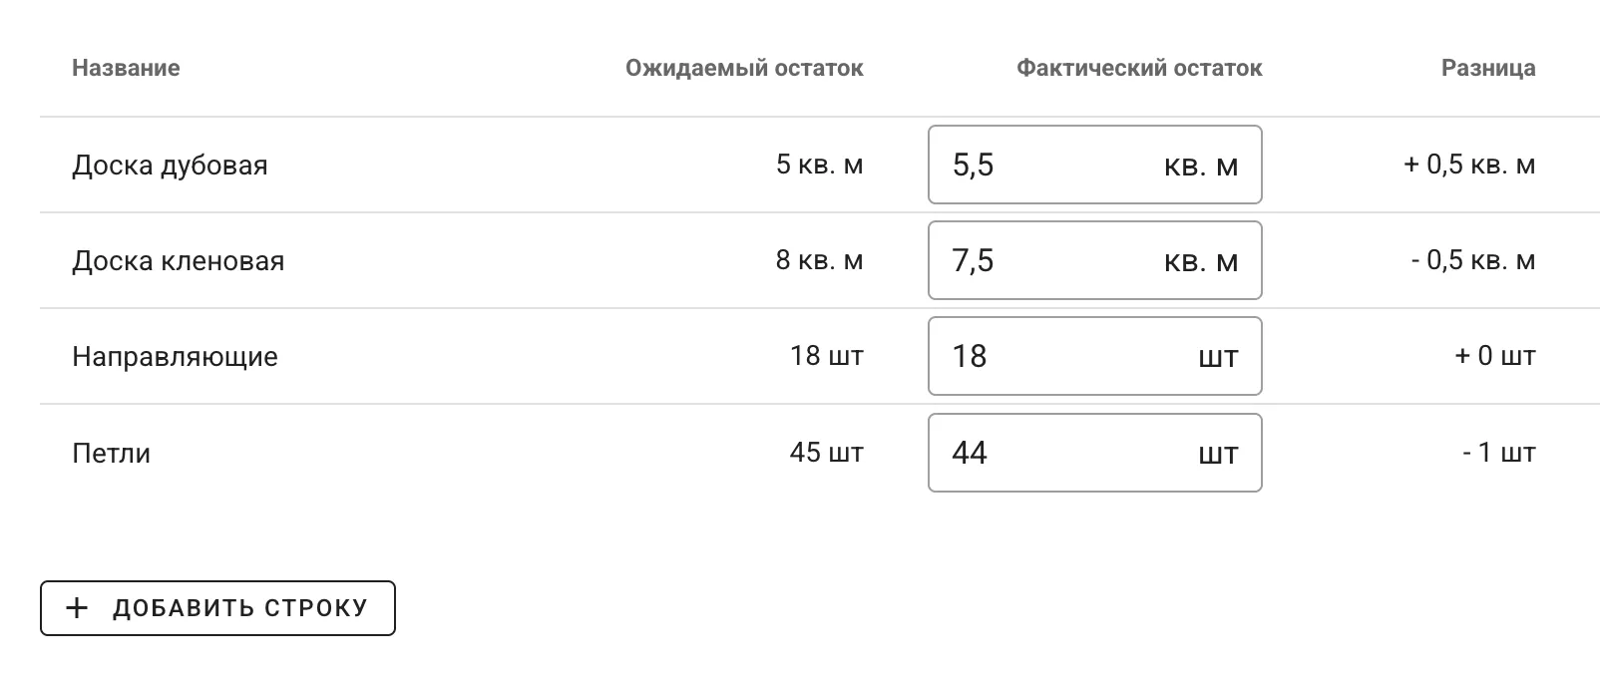
Task: Click the + 0,5 кв. м difference value
Action: 1468,165
